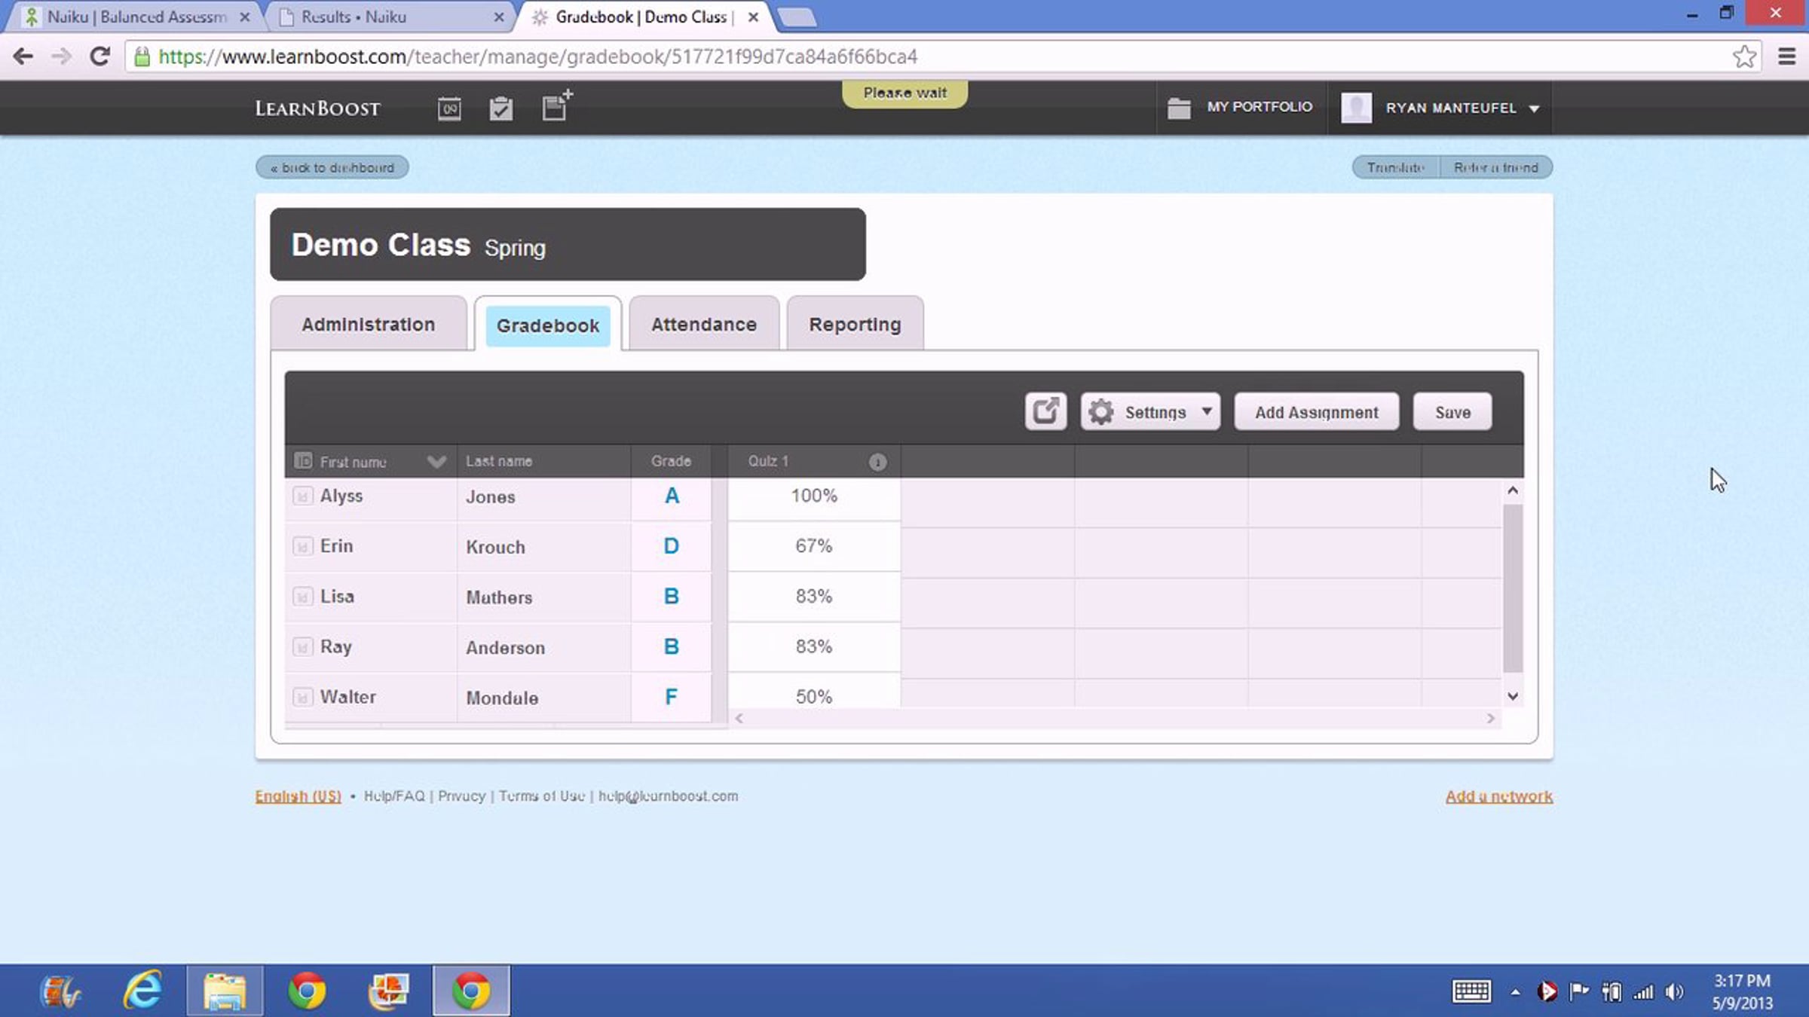Click the Add Assignment button
Viewport: 1809px width, 1017px height.
[x=1316, y=412]
